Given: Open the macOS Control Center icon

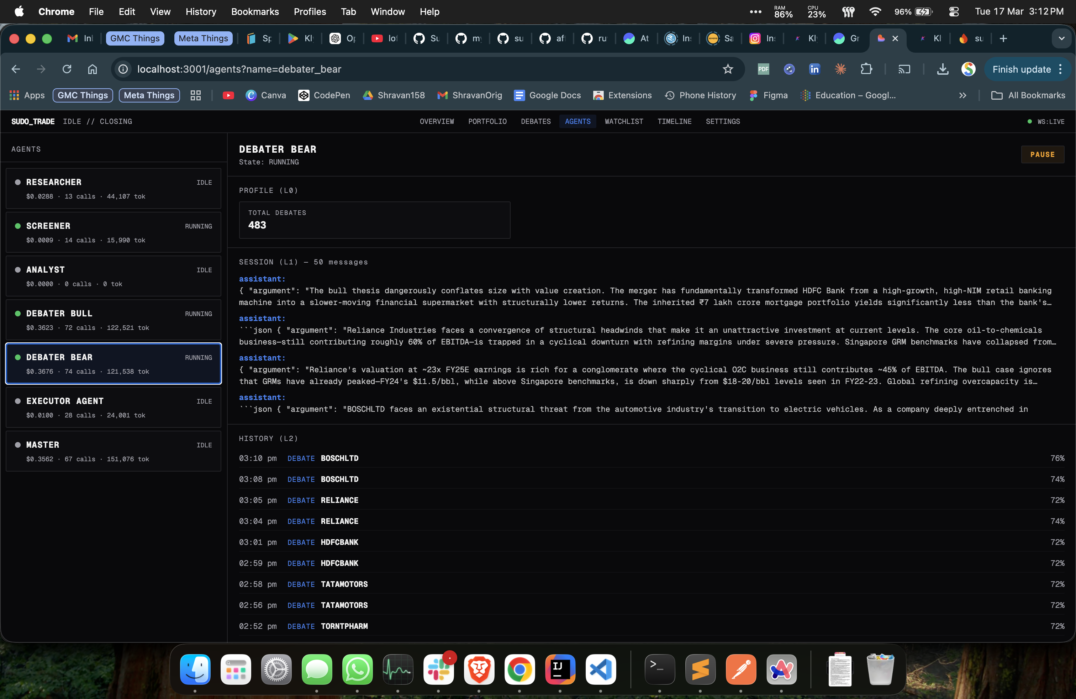Looking at the screenshot, I should click(x=954, y=12).
